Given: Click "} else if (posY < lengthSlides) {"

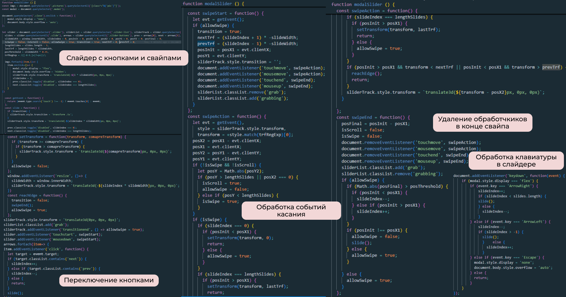Looking at the screenshot, I should 238,195.
